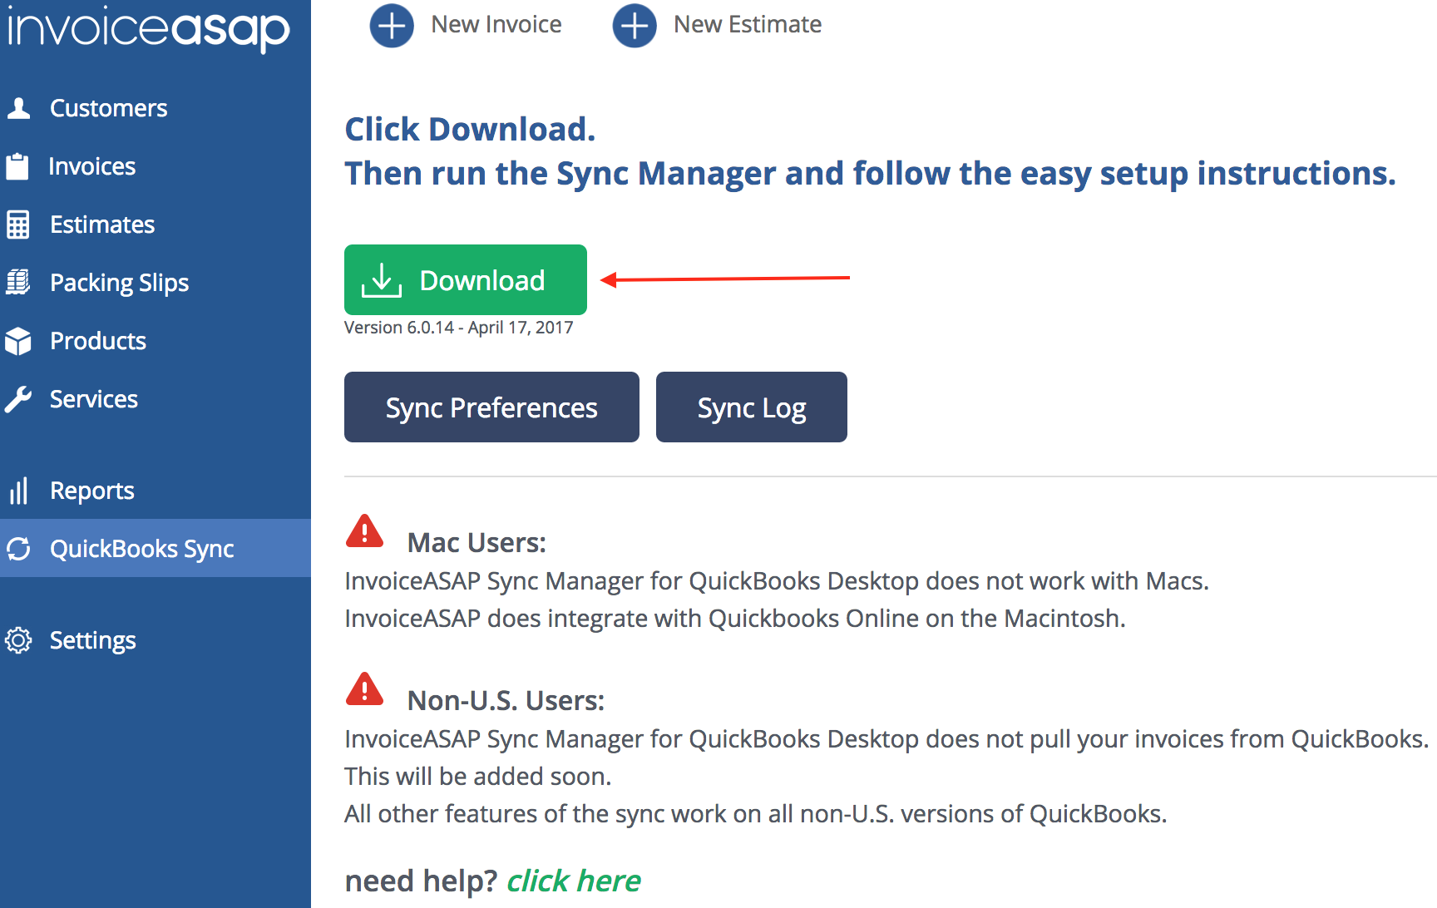Click the 'click here' help link
This screenshot has height=908, width=1437.
(x=573, y=881)
